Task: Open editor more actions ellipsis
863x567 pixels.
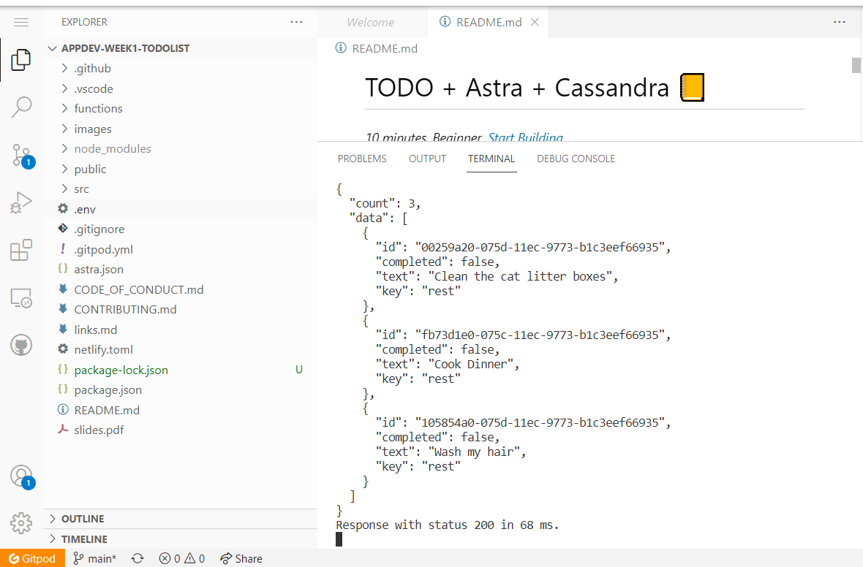Action: 840,22
